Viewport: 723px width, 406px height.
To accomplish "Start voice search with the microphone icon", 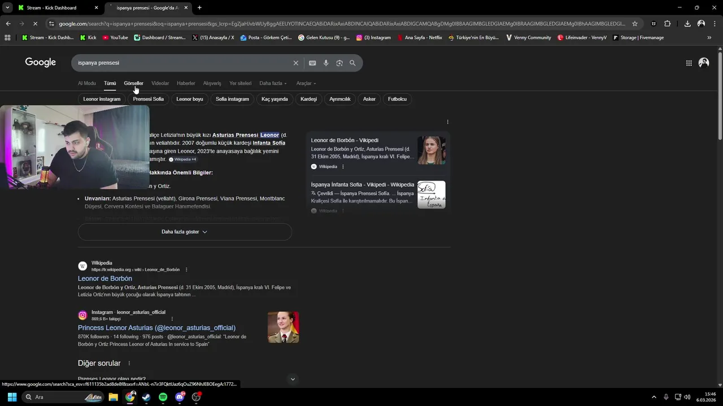I will pos(326,63).
